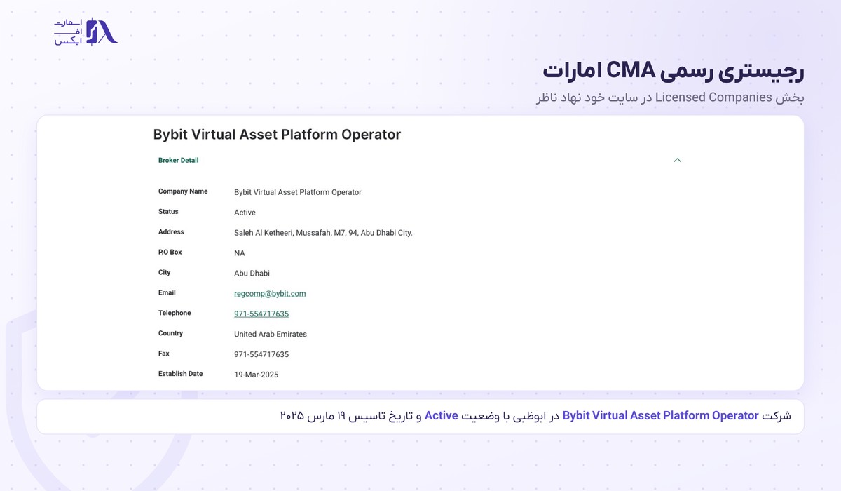841x491 pixels.
Task: Click the 971-554717635 telephone link
Action: (261, 314)
